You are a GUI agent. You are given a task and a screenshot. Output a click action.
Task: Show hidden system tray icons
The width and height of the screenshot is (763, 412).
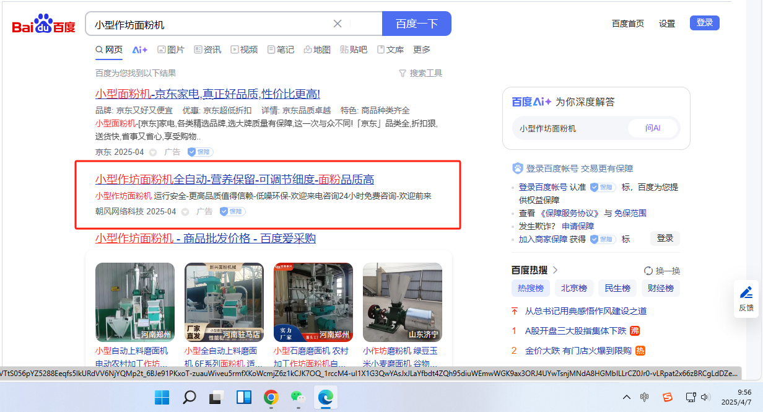[x=627, y=397]
